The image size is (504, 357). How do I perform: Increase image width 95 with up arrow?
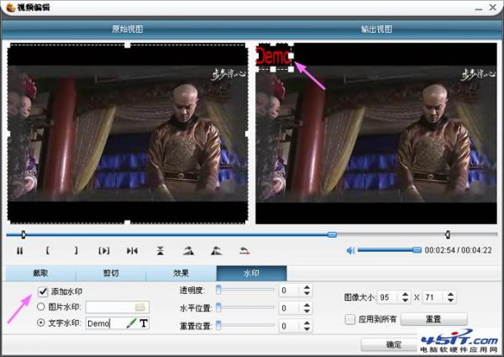click(x=406, y=294)
